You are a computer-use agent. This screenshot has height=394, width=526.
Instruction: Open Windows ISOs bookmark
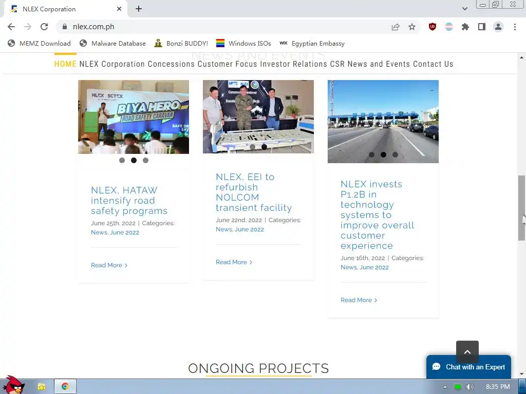pyautogui.click(x=243, y=43)
